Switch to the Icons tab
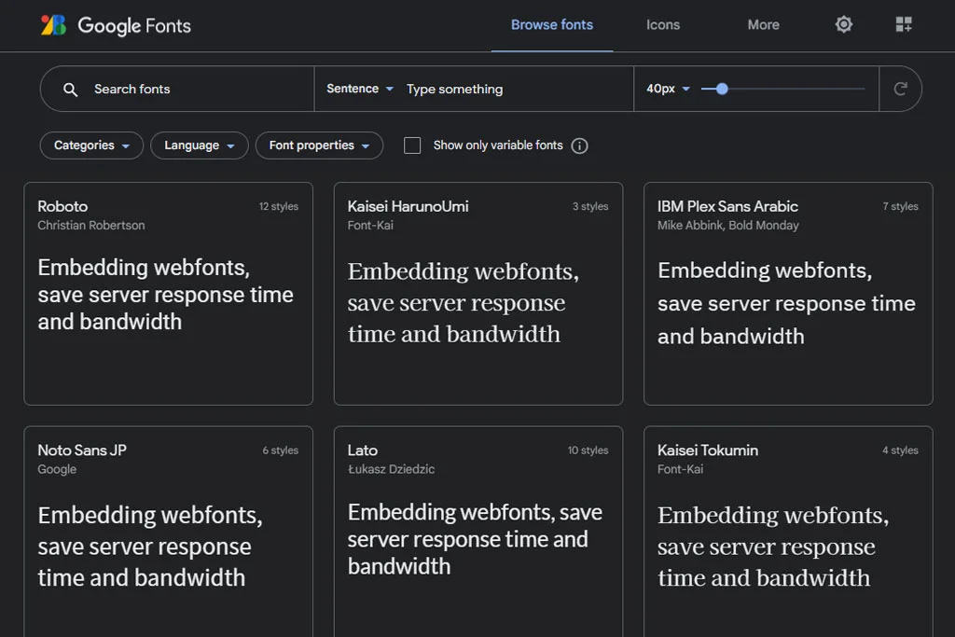The height and width of the screenshot is (637, 955). (663, 25)
